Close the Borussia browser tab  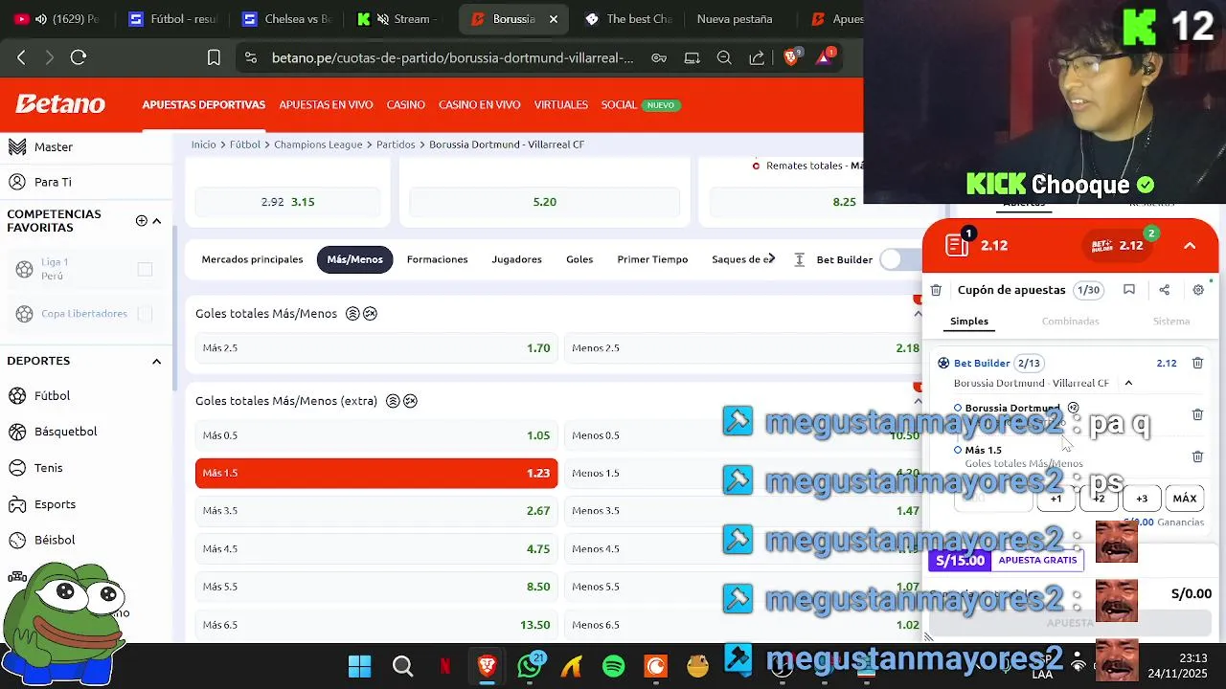[x=554, y=19]
